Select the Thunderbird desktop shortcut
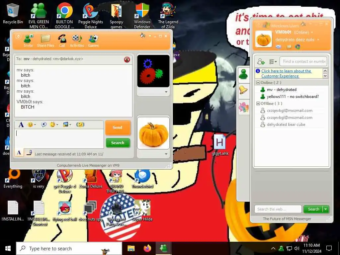The width and height of the screenshot is (340, 255). click(142, 179)
